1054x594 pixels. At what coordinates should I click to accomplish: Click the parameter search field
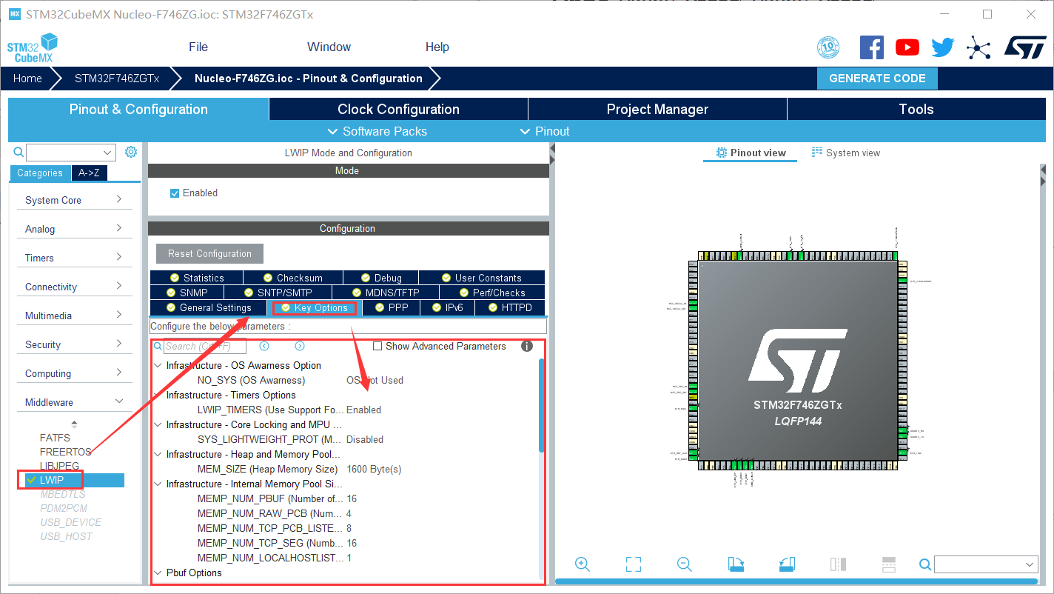click(x=205, y=346)
